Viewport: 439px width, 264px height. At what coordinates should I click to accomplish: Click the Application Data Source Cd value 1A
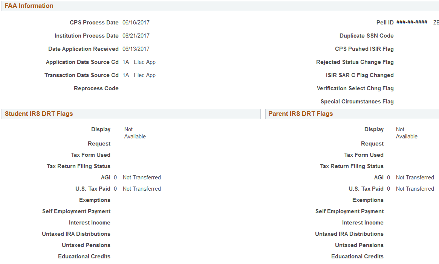[x=125, y=62]
